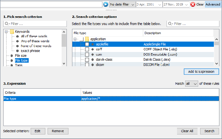
Task: Click the application folder icon
Action: 87,39
